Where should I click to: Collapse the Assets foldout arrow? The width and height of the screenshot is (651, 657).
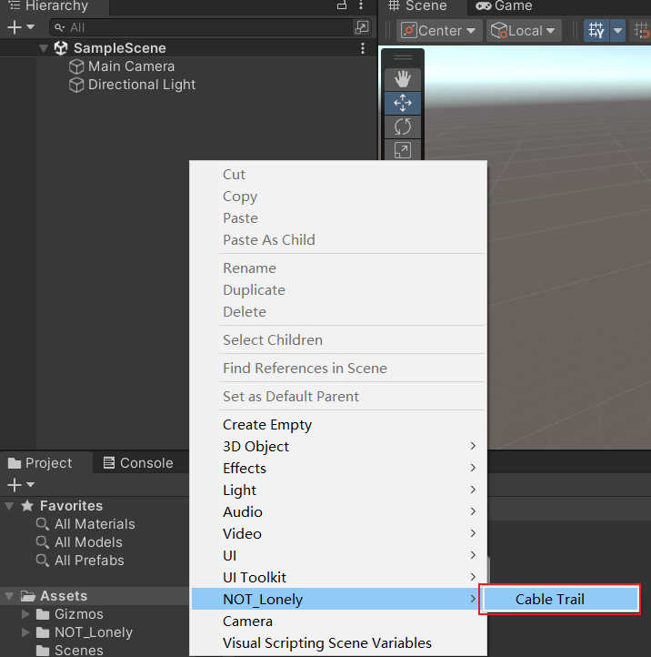click(x=9, y=596)
